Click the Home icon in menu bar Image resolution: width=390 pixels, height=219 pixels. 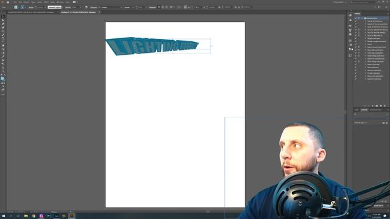[x=8, y=2]
